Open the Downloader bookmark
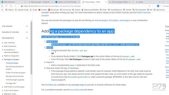Image resolution: width=169 pixels, height=95 pixels. [53, 10]
